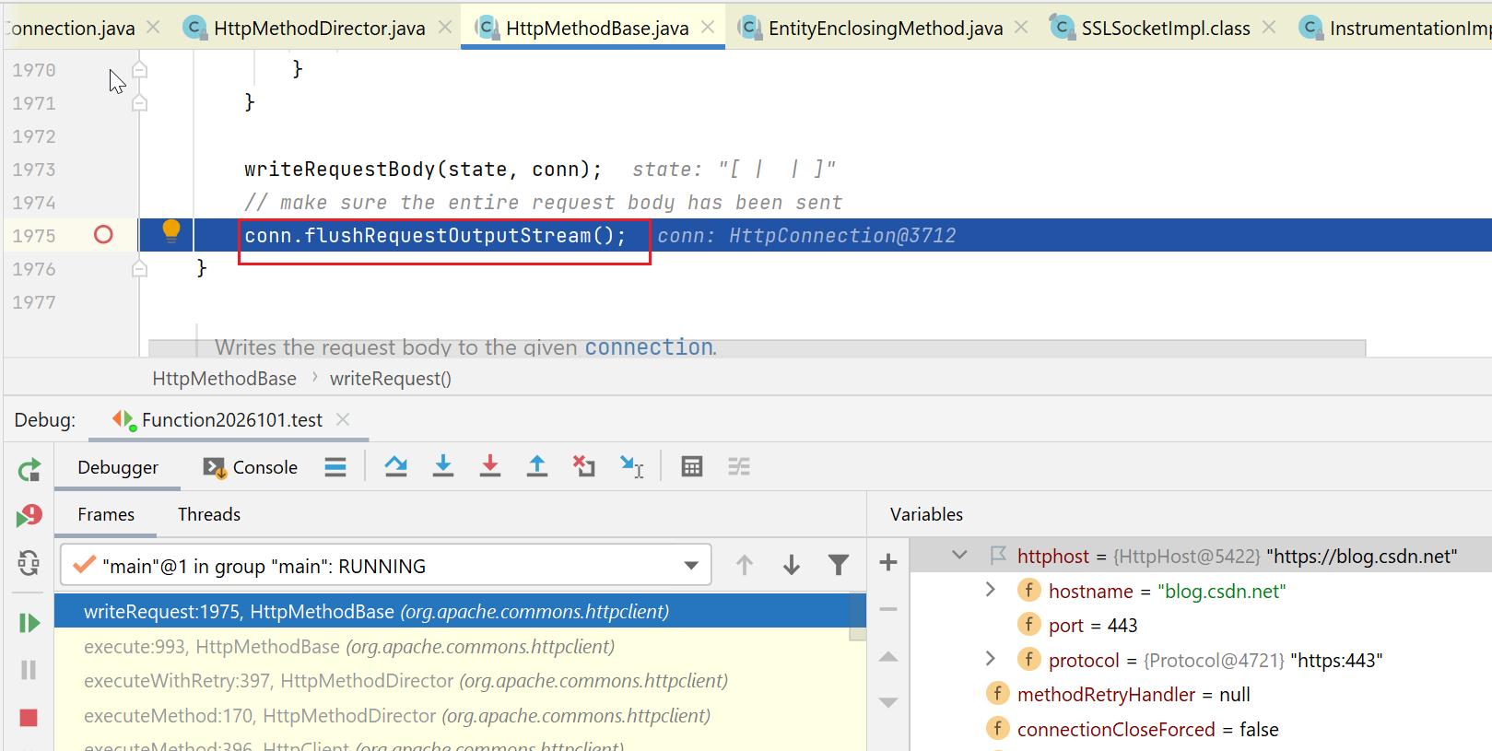
Task: Rerun the debug session
Action: click(29, 470)
